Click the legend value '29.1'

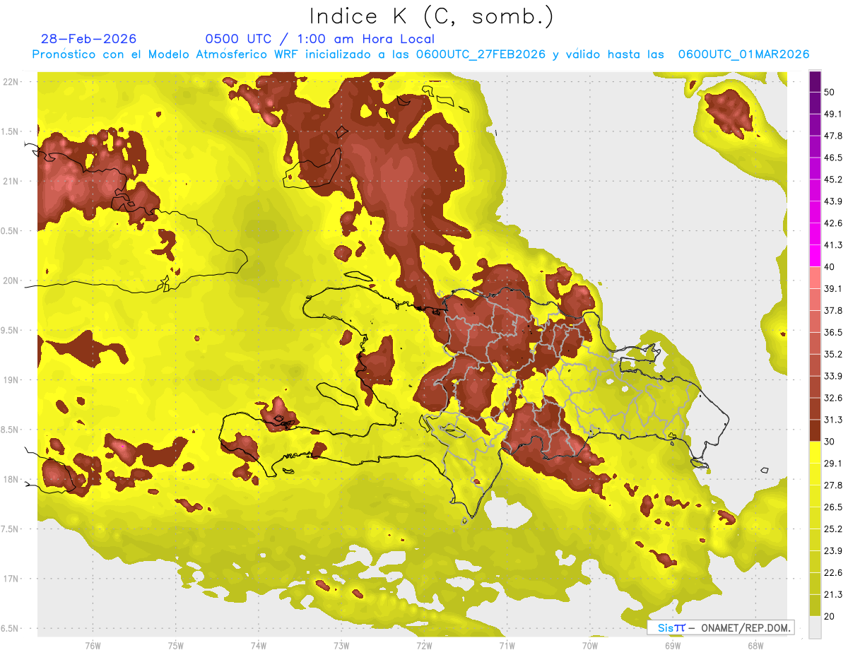(x=832, y=464)
